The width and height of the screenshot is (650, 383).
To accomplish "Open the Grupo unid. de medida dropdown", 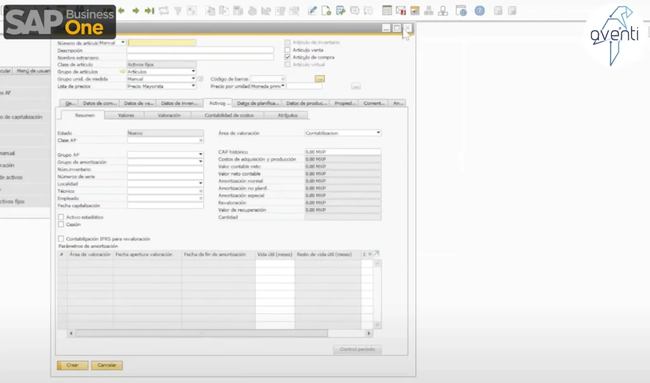I will click(x=193, y=79).
